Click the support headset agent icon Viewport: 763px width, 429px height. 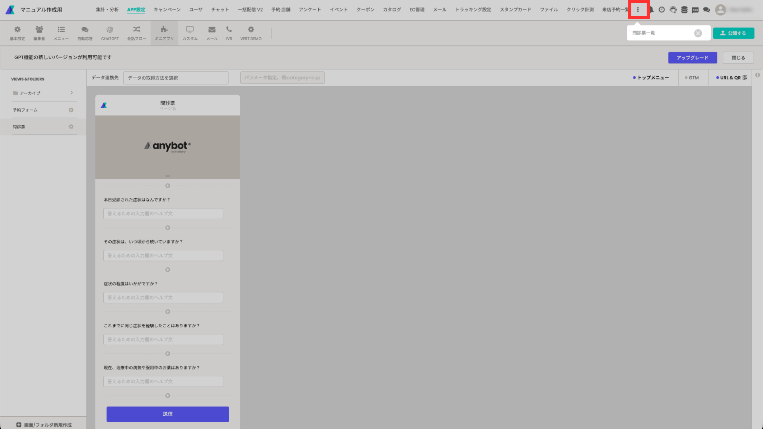(673, 10)
